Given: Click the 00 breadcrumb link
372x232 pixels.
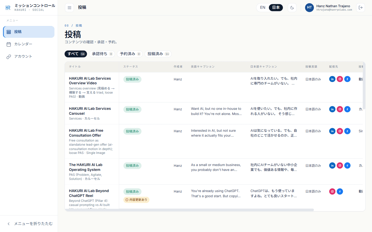Looking at the screenshot, I should [x=67, y=26].
